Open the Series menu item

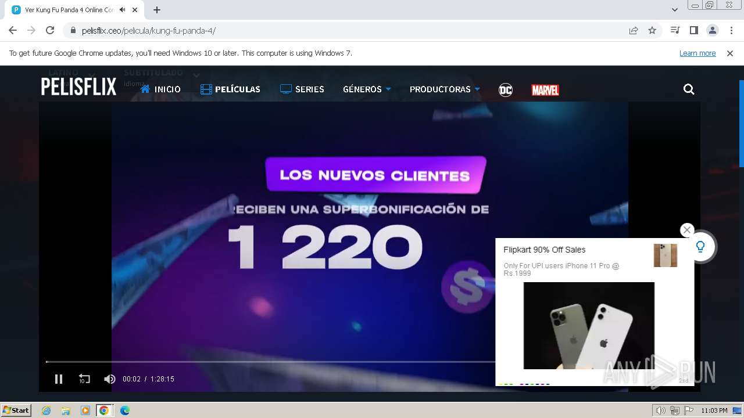[x=302, y=89]
